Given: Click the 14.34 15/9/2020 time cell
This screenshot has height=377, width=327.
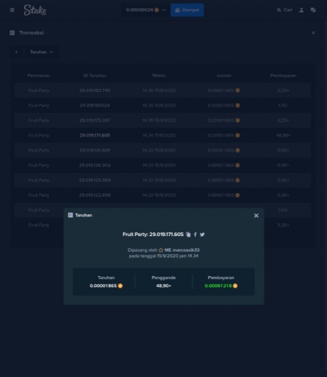Looking at the screenshot, I should [159, 135].
